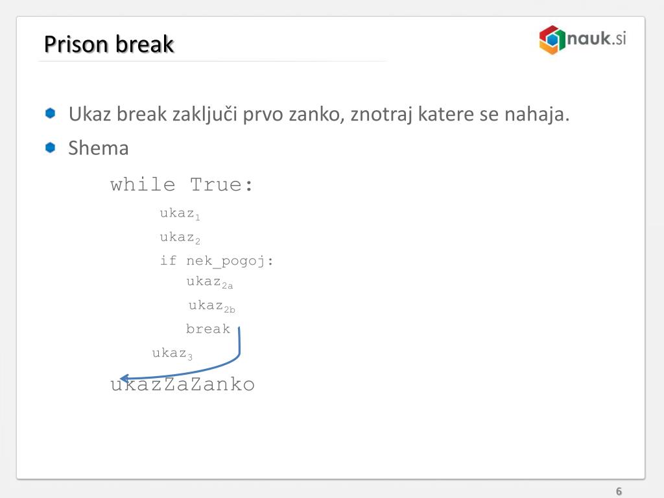
Task: Click the Shema bullet text
Action: [99, 148]
